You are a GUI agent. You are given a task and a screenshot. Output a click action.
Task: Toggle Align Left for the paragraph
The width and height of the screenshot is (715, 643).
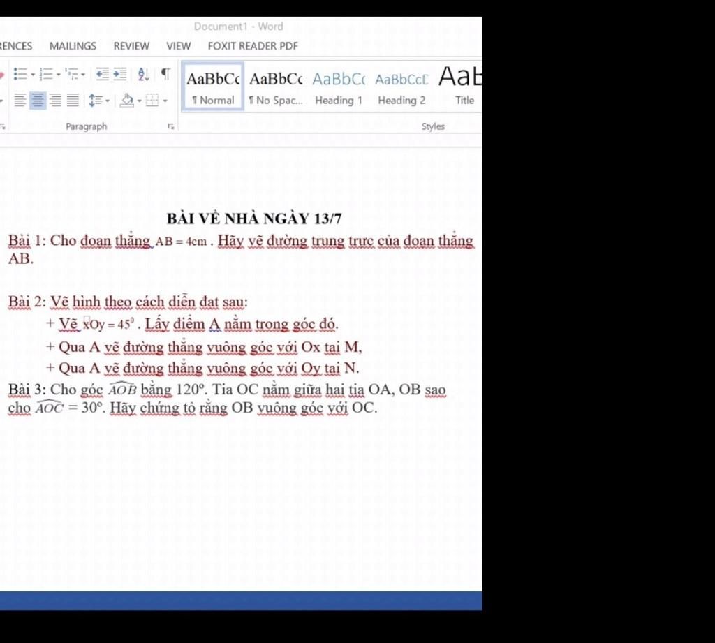[20, 100]
